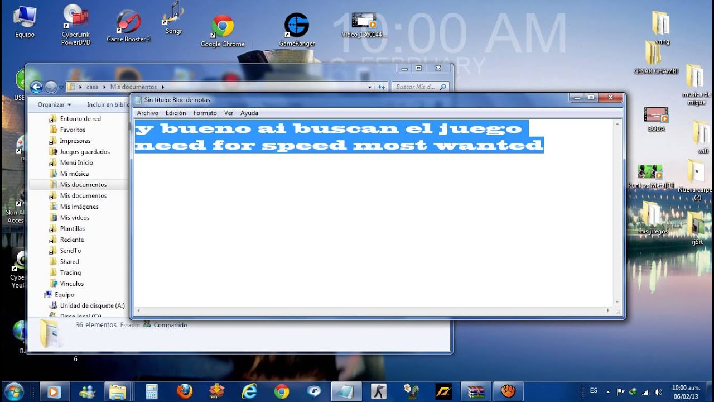Open the baseball glove taskbar icon
This screenshot has width=714, height=402.
pos(508,391)
